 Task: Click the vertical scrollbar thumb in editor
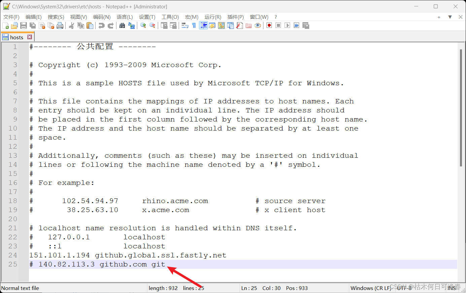pyautogui.click(x=461, y=108)
